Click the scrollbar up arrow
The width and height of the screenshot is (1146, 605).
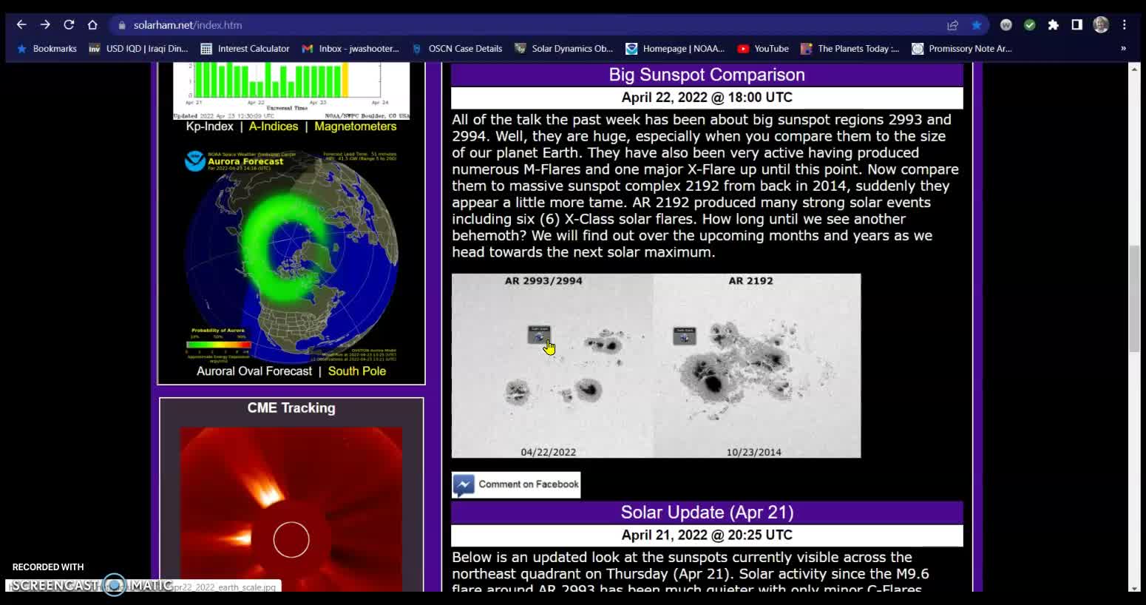1135,68
